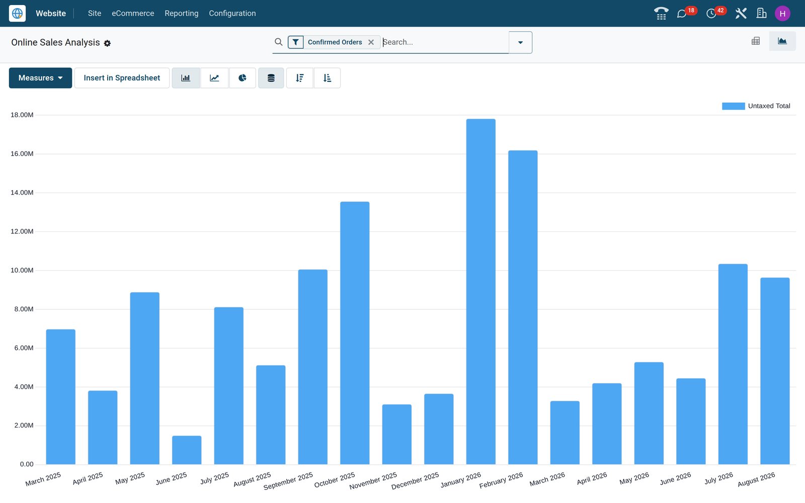The image size is (805, 503).
Task: Click the October 2025 bar
Action: click(355, 333)
